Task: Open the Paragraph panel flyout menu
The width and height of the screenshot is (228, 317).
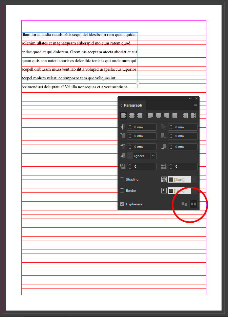Action: coord(195,105)
